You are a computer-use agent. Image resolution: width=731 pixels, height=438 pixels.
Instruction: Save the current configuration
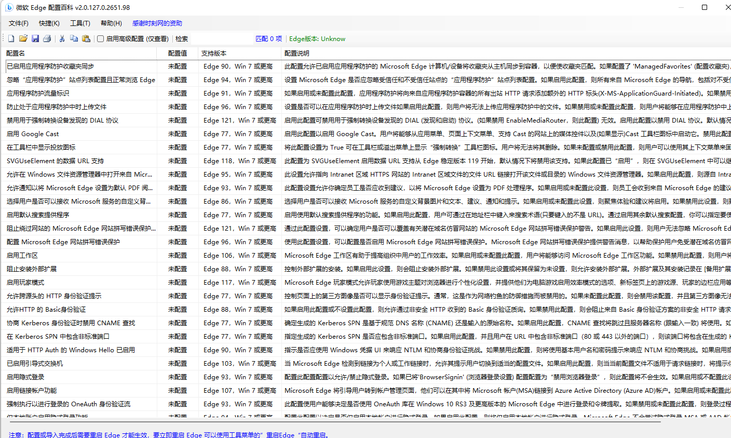(x=35, y=38)
